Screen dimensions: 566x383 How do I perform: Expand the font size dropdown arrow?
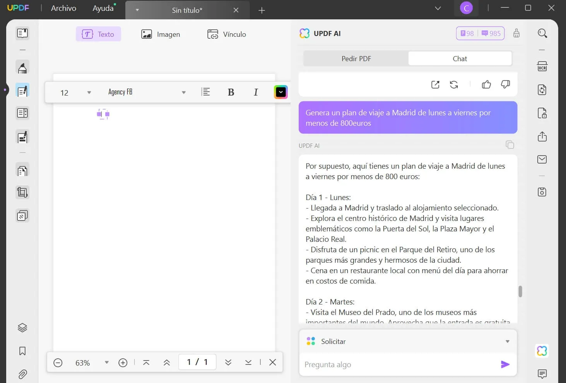click(x=89, y=92)
